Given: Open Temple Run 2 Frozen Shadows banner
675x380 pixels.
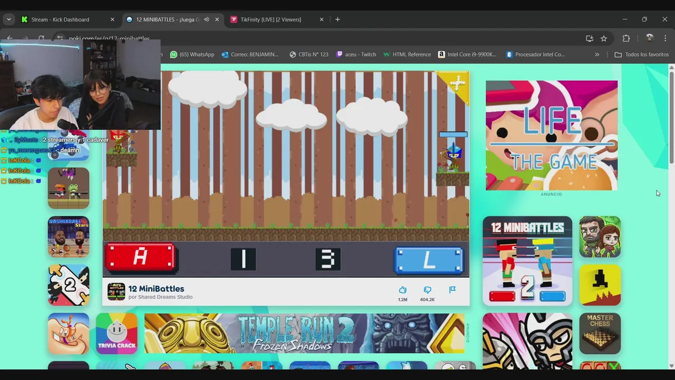Looking at the screenshot, I should point(304,334).
